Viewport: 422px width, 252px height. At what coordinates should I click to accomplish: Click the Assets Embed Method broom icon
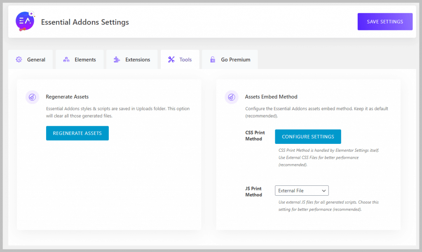(x=232, y=97)
